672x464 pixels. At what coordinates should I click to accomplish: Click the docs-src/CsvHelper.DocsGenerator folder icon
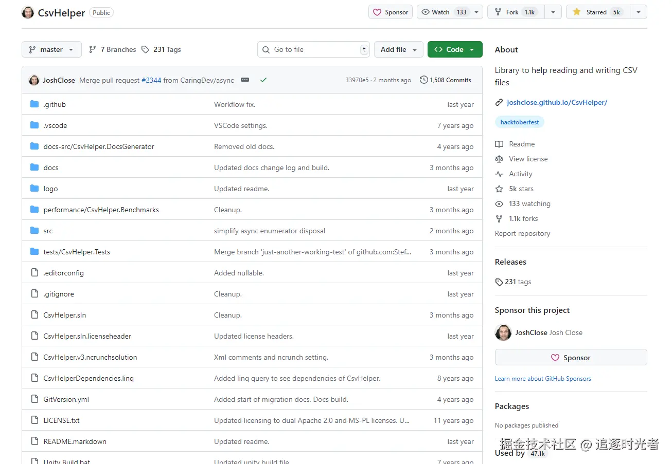tap(34, 146)
